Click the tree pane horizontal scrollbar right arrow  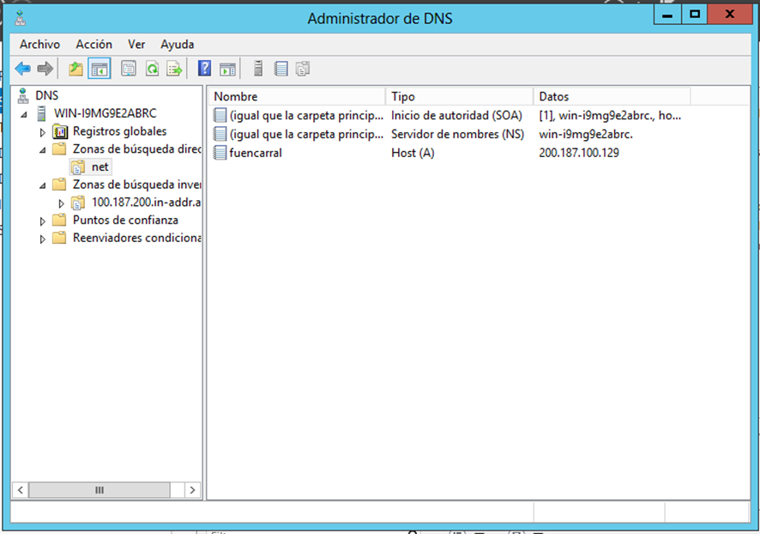pos(192,489)
